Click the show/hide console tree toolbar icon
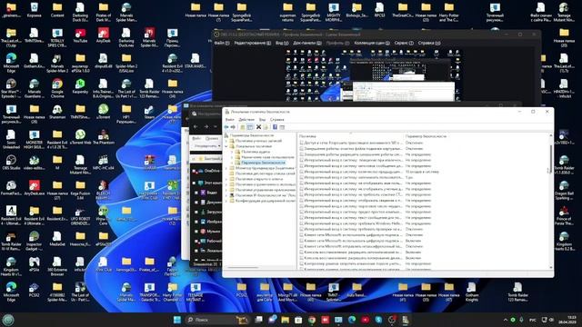Image resolution: width=582 pixels, height=327 pixels. 250,127
